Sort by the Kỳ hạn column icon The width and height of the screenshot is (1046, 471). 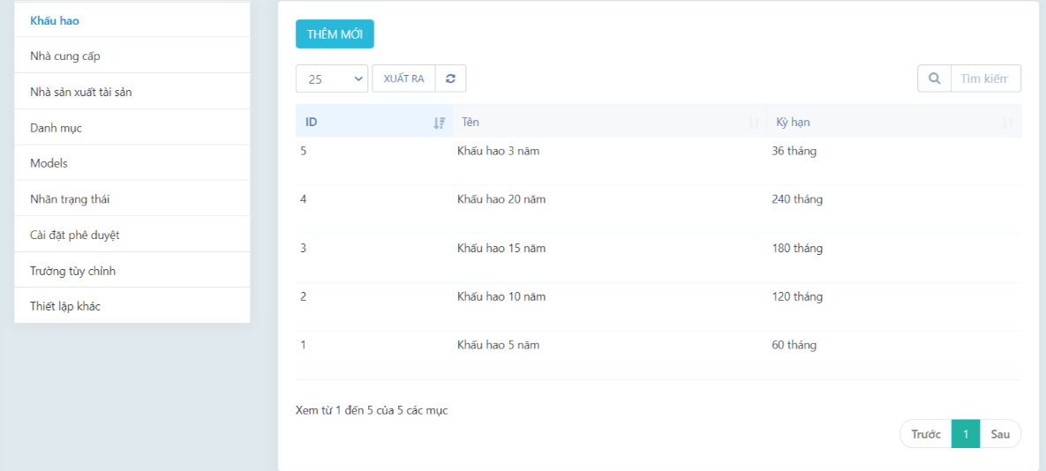pyautogui.click(x=1007, y=123)
